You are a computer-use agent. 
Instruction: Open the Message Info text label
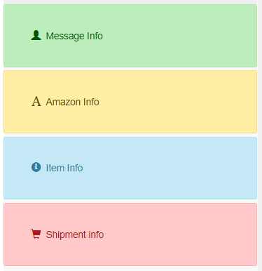[x=74, y=36]
